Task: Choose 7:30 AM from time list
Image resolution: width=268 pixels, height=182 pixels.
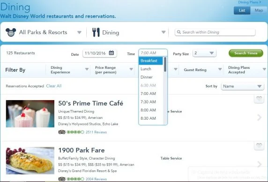Action: point(151,102)
